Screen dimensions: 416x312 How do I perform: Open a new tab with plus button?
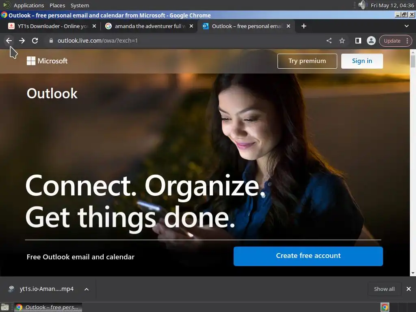pyautogui.click(x=304, y=26)
